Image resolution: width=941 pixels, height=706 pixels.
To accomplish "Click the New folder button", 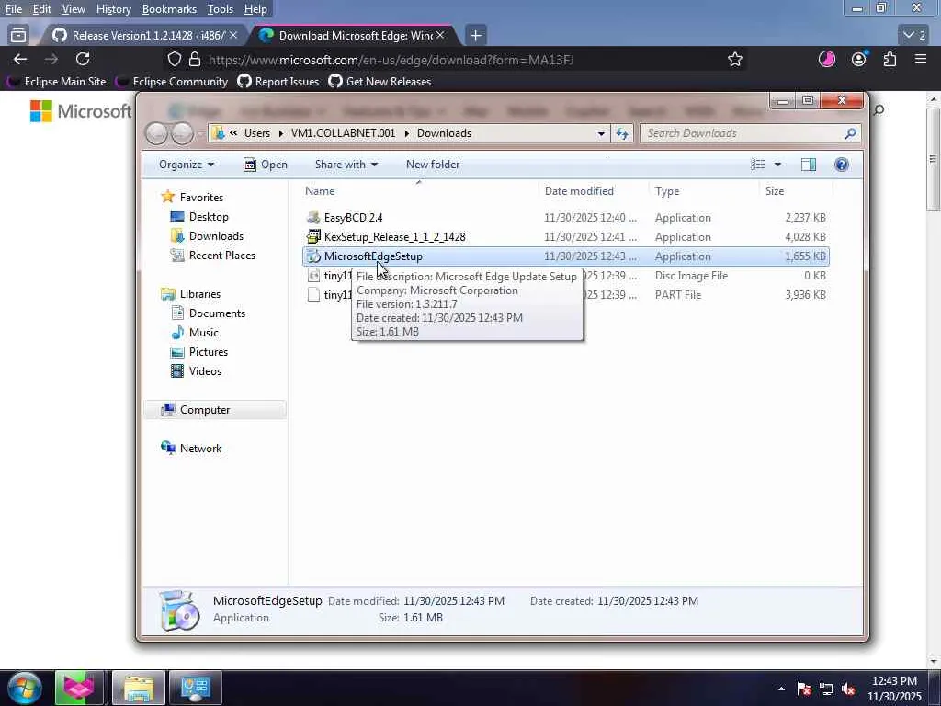I will [x=433, y=165].
